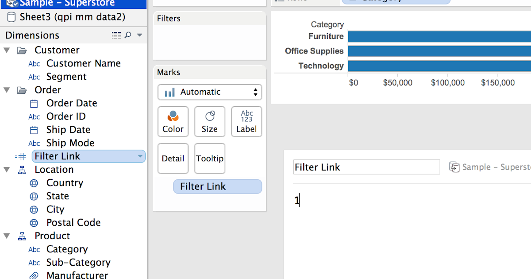Click the Filter Link tooltip title field
531x279 pixels.
(366, 167)
